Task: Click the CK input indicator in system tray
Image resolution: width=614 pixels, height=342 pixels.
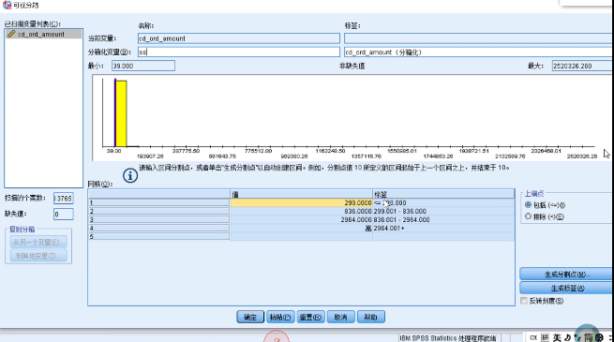Action: (x=533, y=337)
